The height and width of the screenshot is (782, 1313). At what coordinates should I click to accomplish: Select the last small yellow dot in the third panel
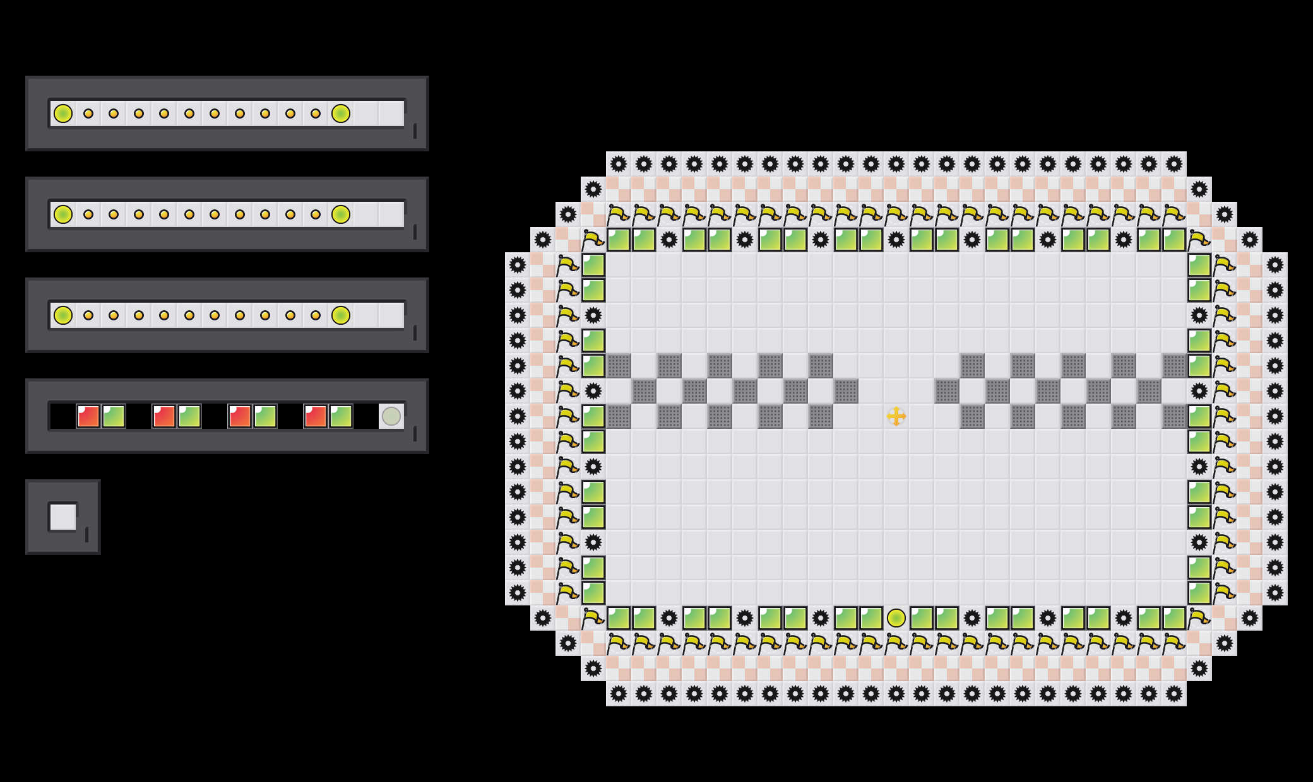[316, 315]
